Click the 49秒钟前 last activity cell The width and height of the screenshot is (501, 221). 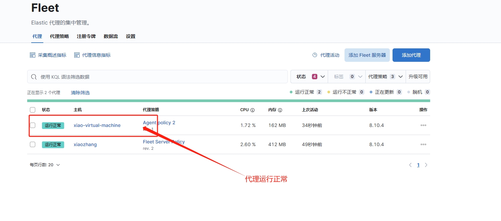coord(312,144)
